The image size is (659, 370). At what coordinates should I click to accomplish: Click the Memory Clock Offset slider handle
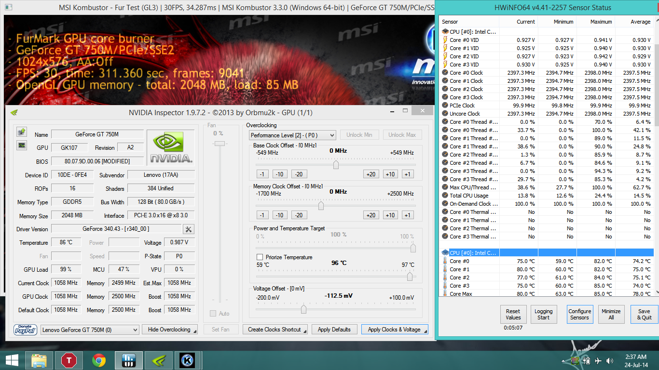click(x=321, y=206)
